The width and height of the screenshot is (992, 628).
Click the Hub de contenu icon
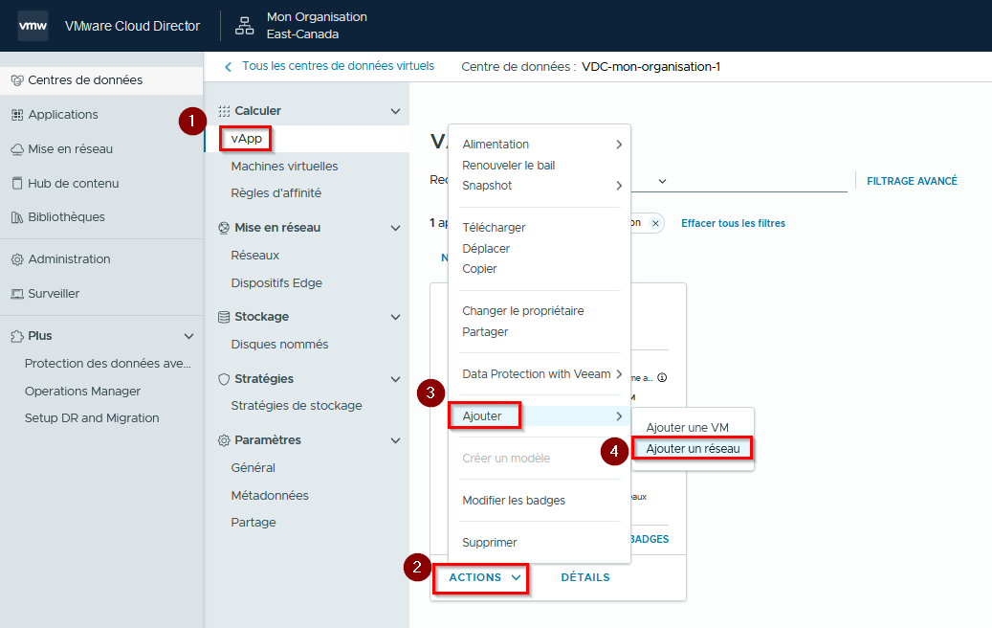point(17,184)
